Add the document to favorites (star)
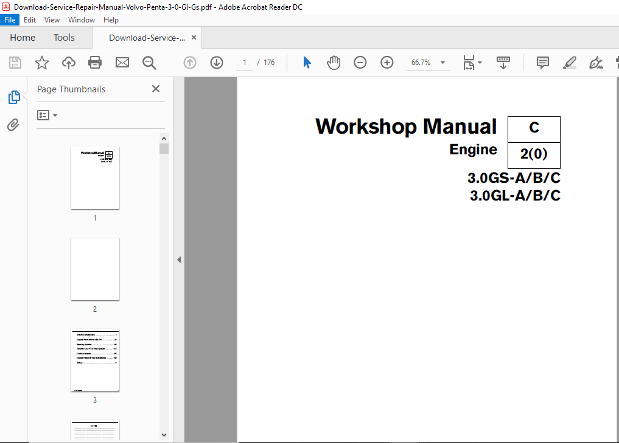Viewport: 619px width, 443px height. [42, 63]
